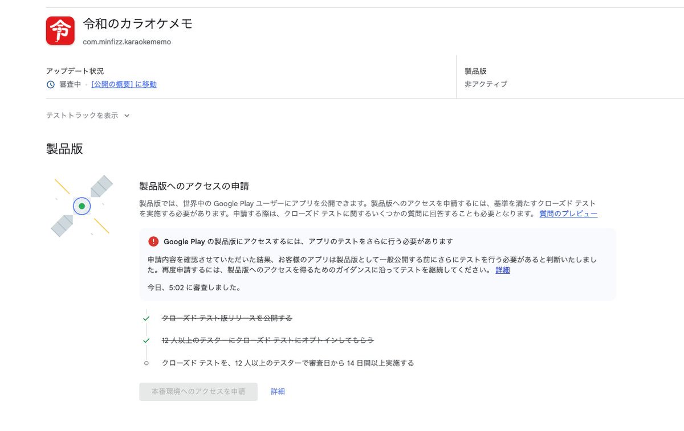Expand the テストトラックを表示 chevron
Image resolution: width=684 pixels, height=431 pixels.
(x=127, y=116)
